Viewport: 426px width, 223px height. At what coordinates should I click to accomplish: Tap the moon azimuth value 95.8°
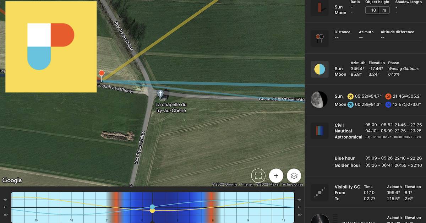[356, 75]
